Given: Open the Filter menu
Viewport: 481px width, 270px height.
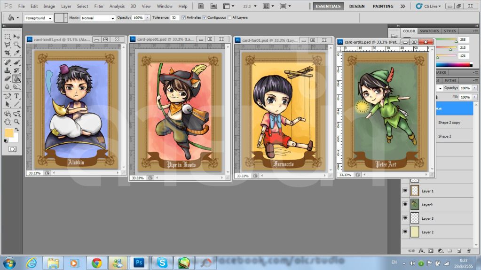Looking at the screenshot, I should tap(99, 6).
